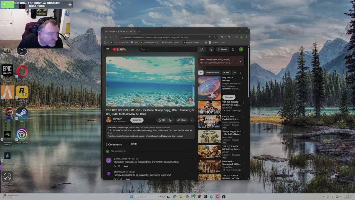Reload the YouTube page
The height and width of the screenshot is (200, 355).
click(x=116, y=37)
